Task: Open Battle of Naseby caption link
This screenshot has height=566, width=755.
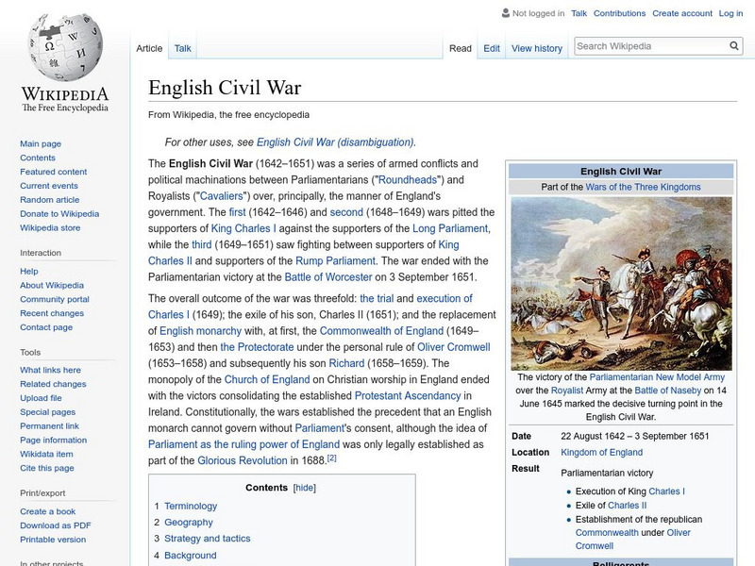Action: pyautogui.click(x=668, y=391)
